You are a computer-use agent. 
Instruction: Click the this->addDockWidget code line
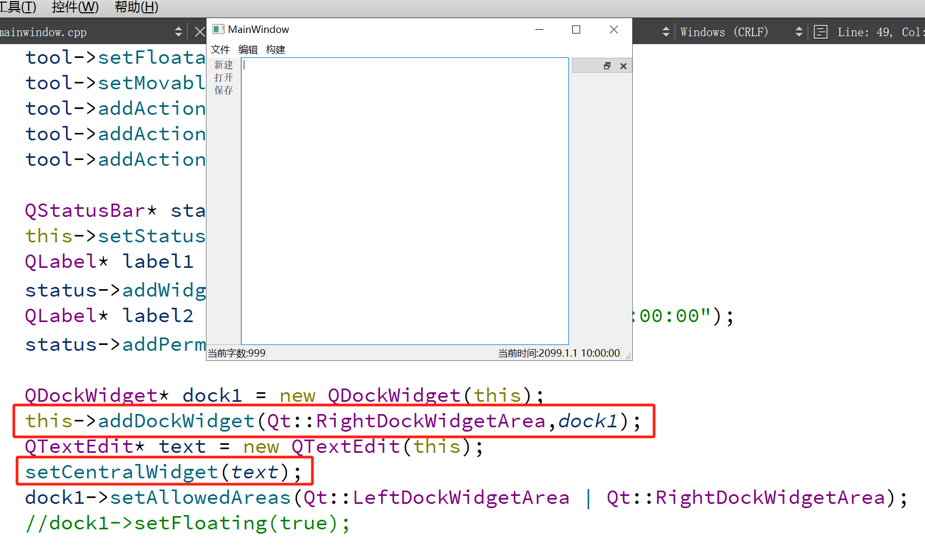[x=333, y=421]
